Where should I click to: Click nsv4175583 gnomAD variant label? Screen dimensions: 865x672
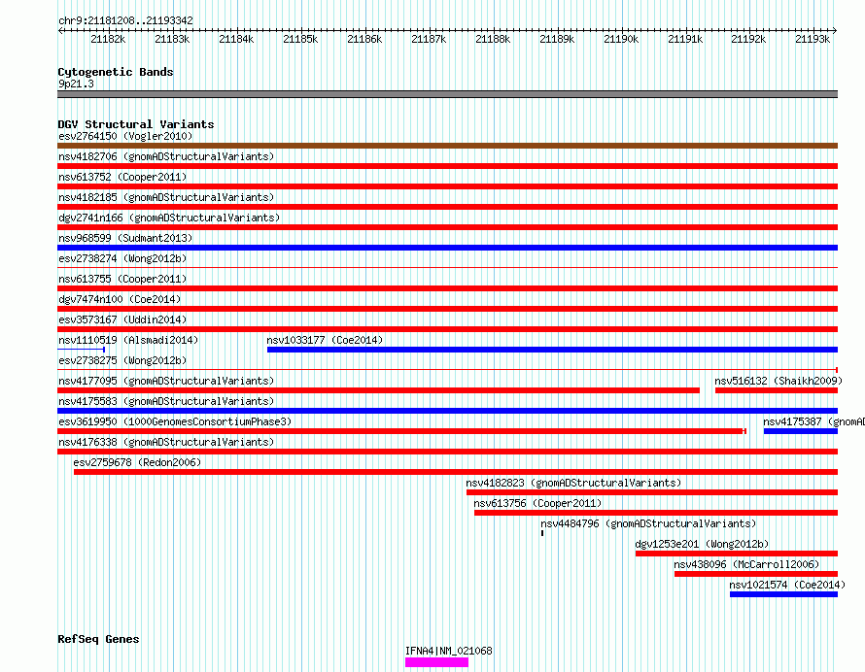click(x=166, y=401)
